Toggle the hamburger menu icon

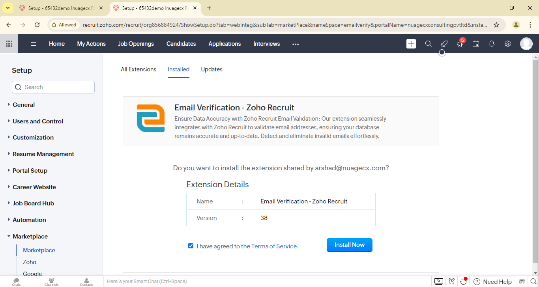click(34, 44)
